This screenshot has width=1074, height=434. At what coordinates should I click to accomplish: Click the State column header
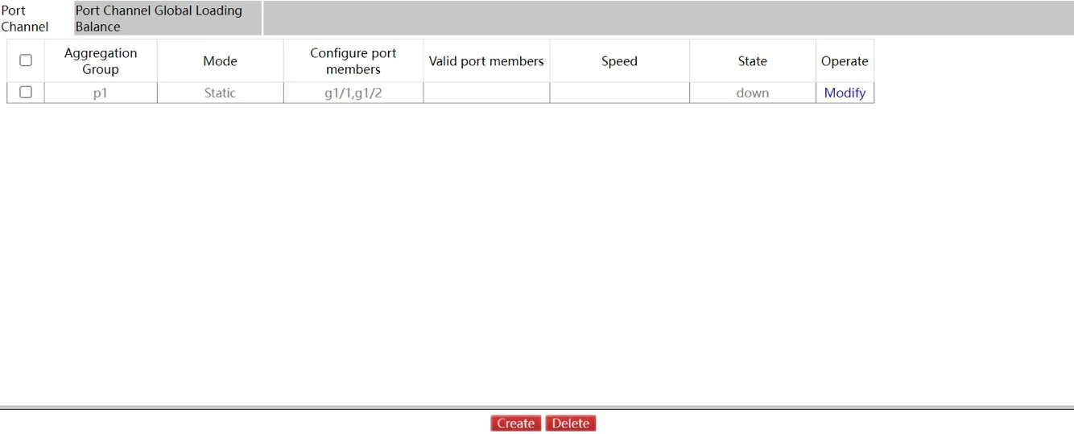pyautogui.click(x=753, y=61)
